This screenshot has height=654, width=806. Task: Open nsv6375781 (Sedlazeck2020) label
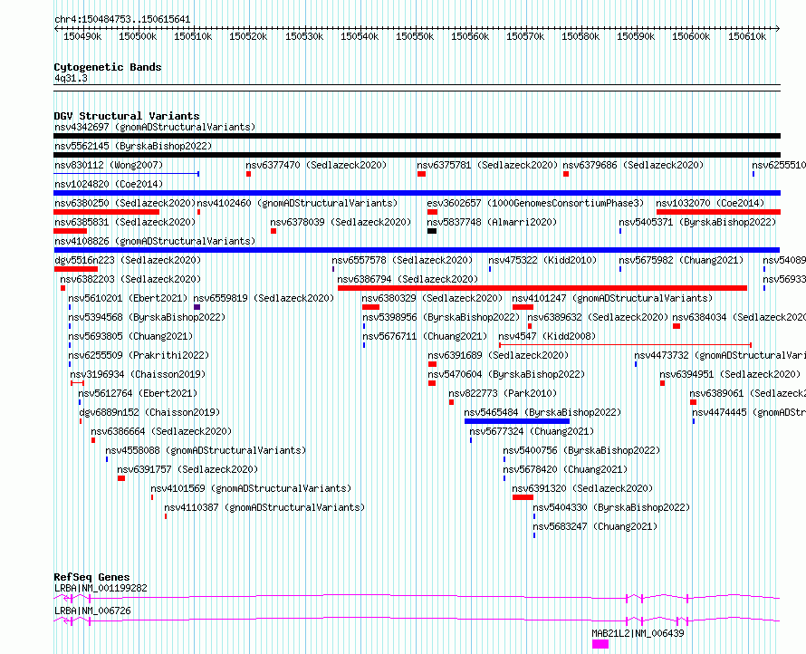point(487,165)
